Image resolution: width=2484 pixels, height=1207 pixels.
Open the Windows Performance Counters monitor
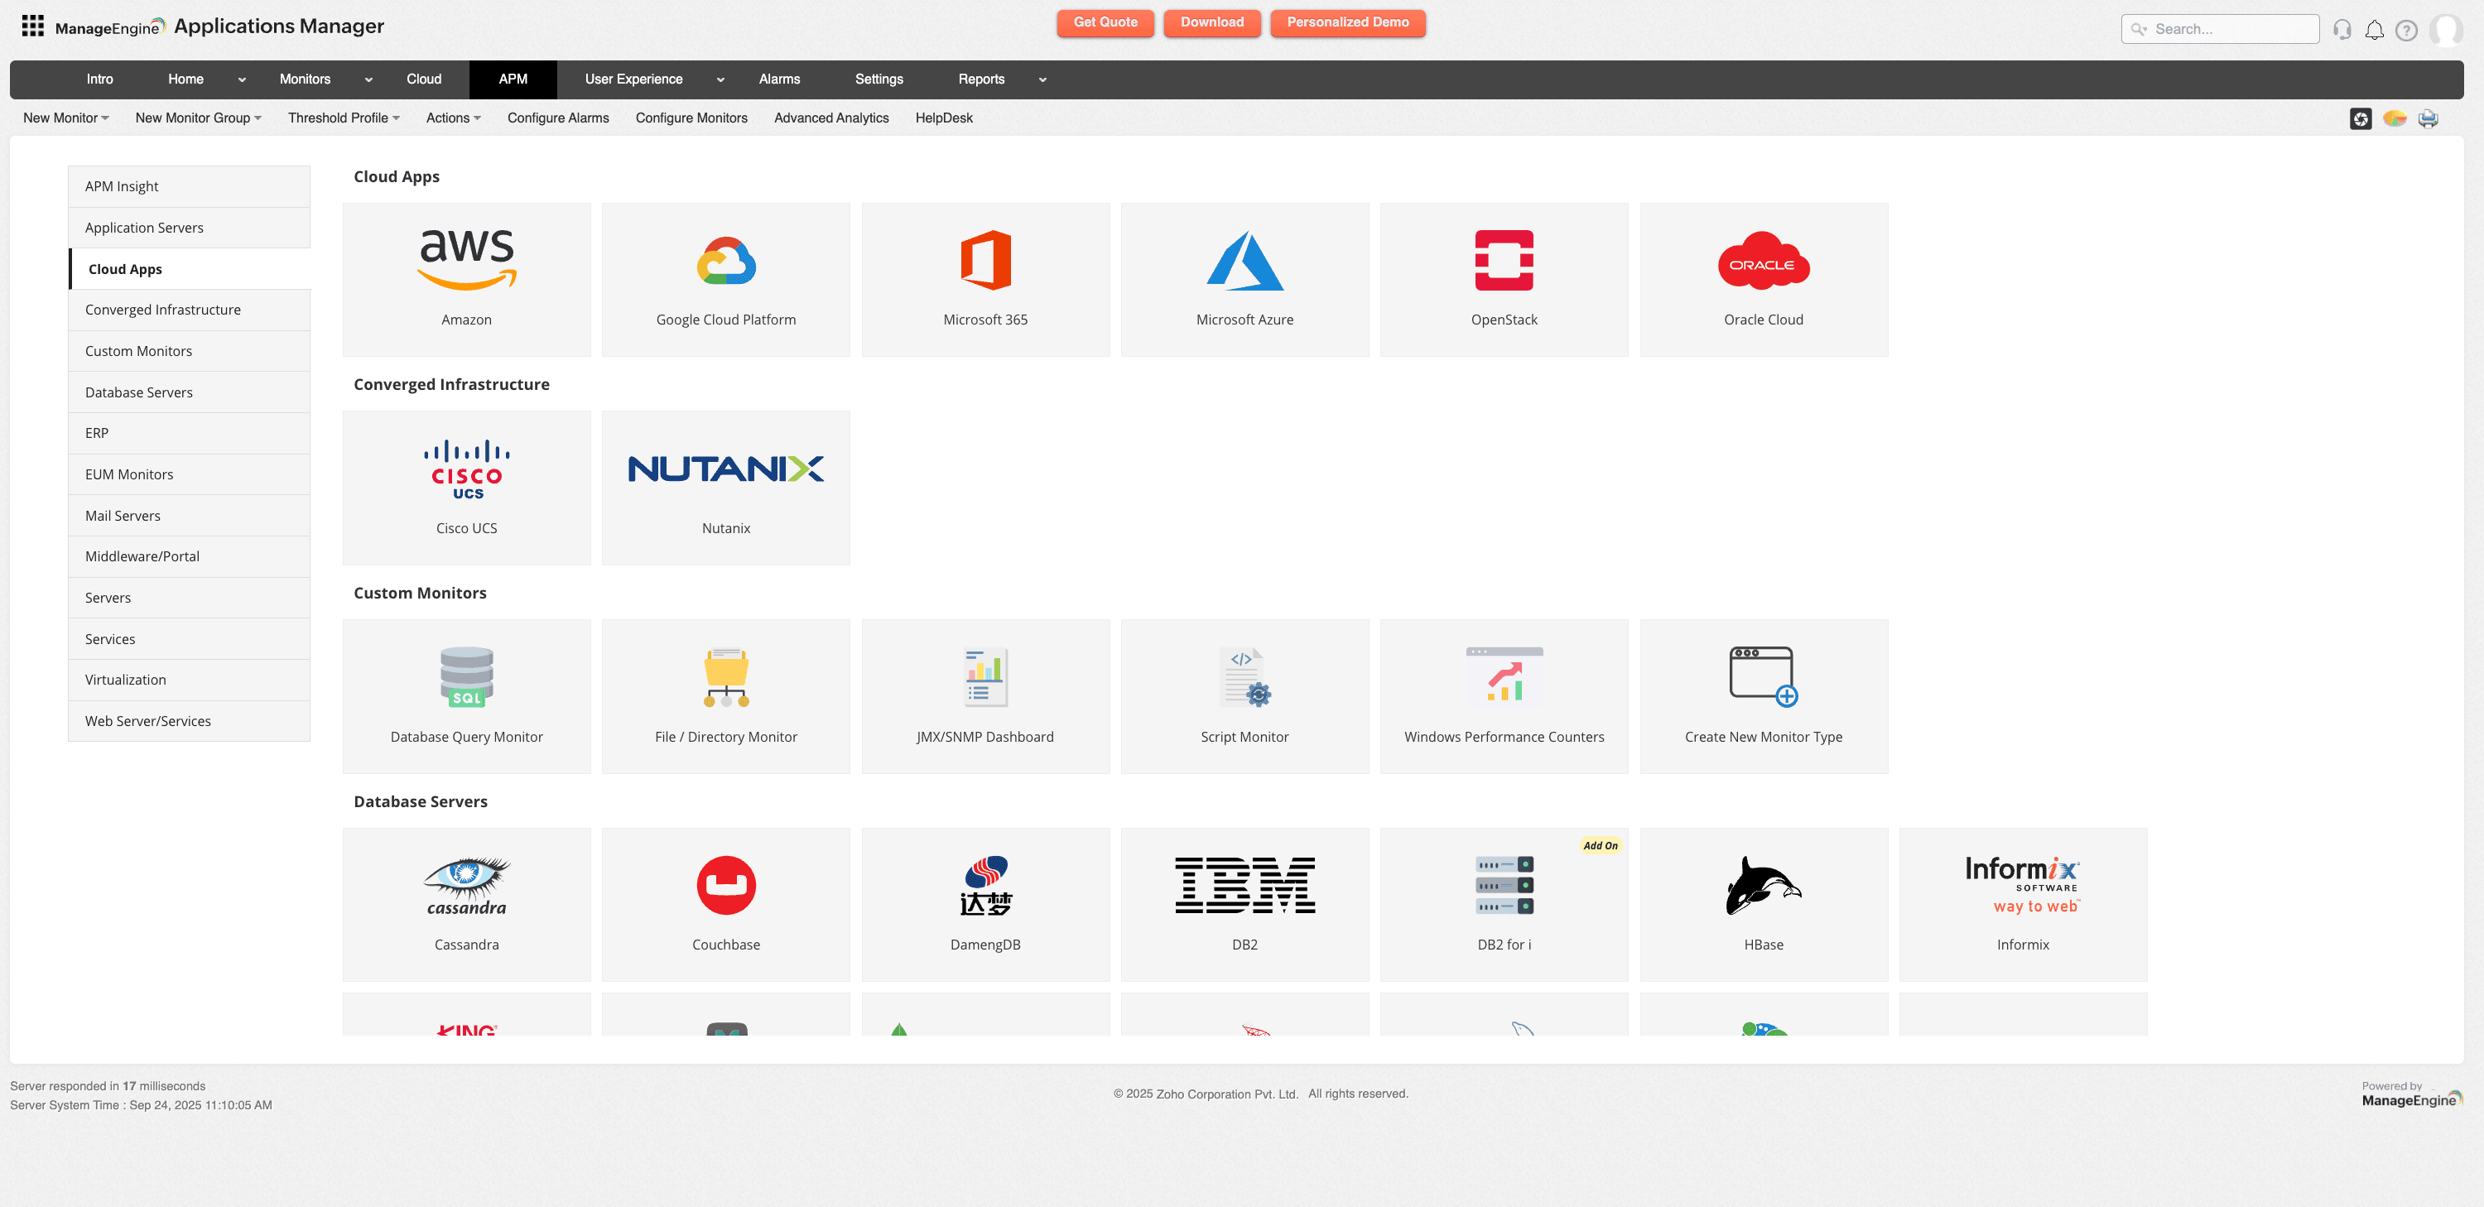1504,695
